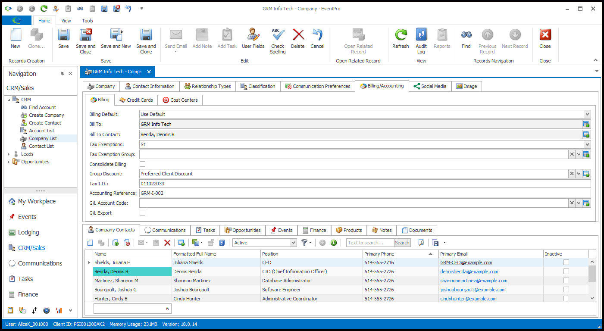This screenshot has width=604, height=331.
Task: Open lookup icon for Bill To field
Action: click(586, 124)
